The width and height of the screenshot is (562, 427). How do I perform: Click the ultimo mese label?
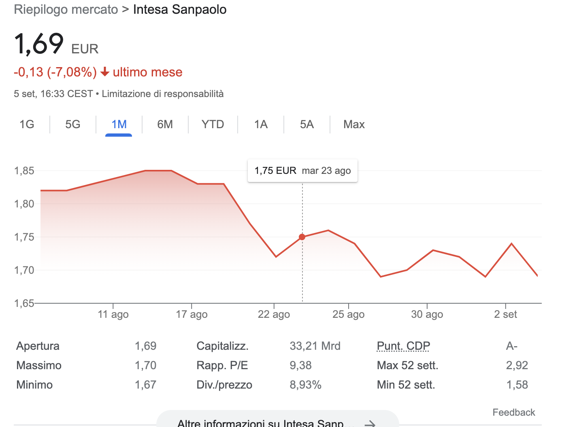[x=148, y=72]
